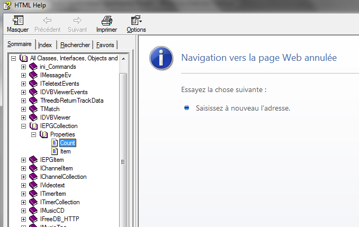
Task: Switch to the Sommaire tab
Action: click(x=20, y=44)
